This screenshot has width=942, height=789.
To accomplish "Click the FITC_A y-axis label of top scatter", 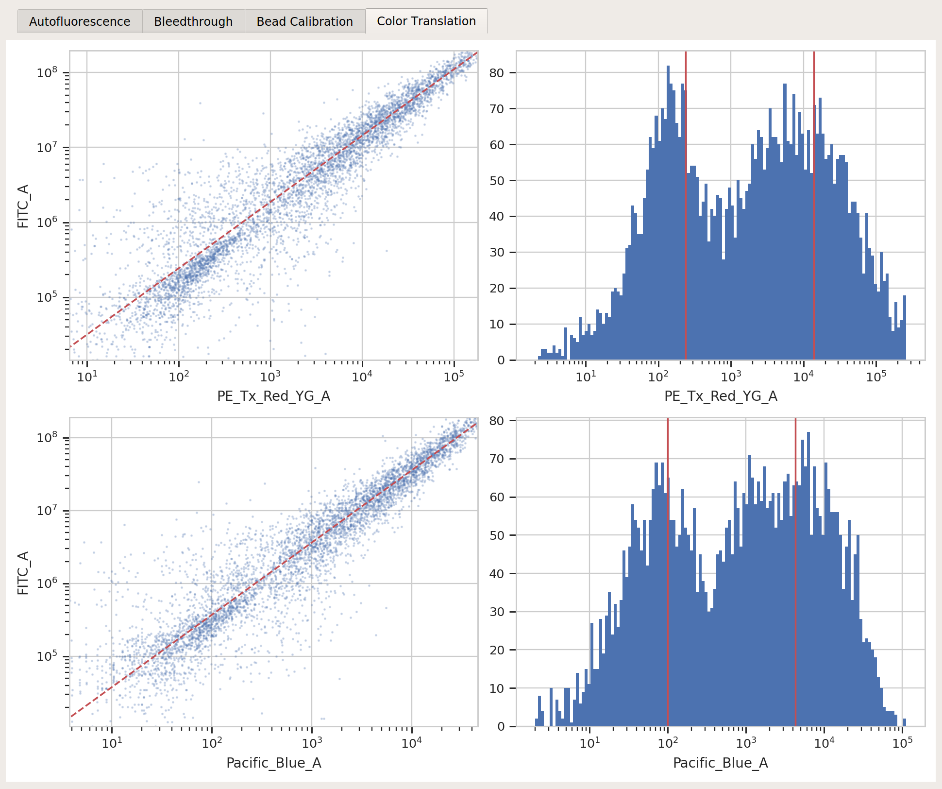I will tap(23, 206).
